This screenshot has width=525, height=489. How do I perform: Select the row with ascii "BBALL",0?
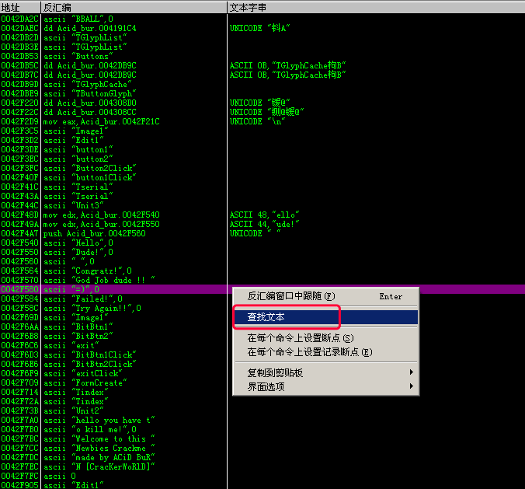tap(262, 19)
